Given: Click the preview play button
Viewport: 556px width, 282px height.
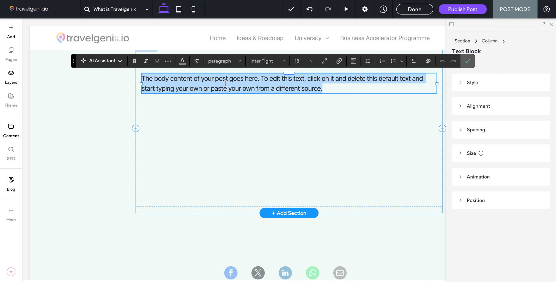Looking at the screenshot, I should (346, 9).
